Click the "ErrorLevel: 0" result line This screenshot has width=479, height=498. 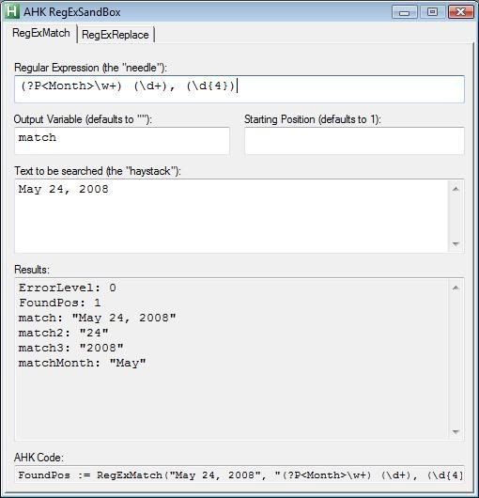click(x=68, y=288)
